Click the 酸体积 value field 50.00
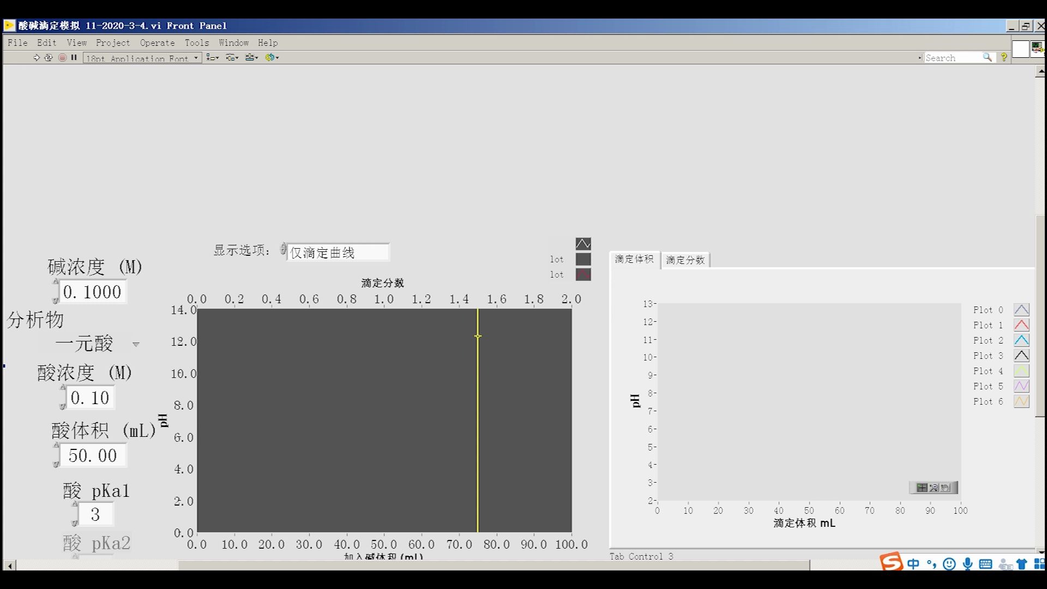The image size is (1047, 589). 93,455
